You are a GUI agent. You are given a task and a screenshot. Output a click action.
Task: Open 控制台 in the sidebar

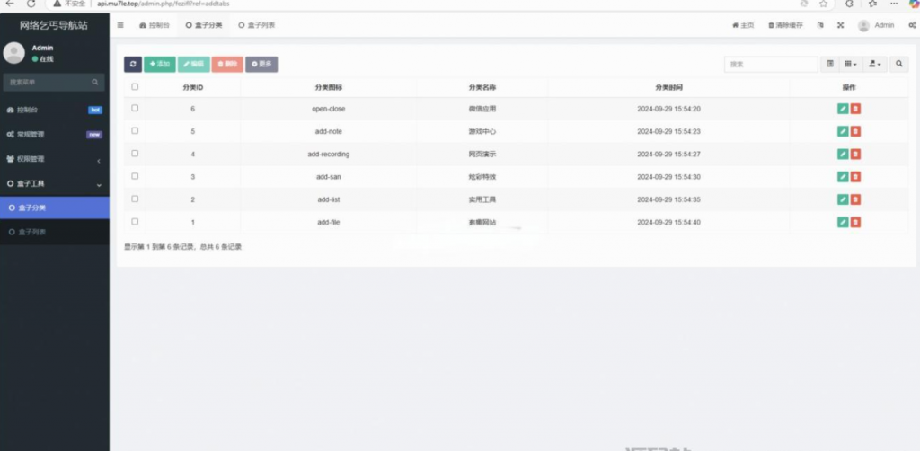55,110
